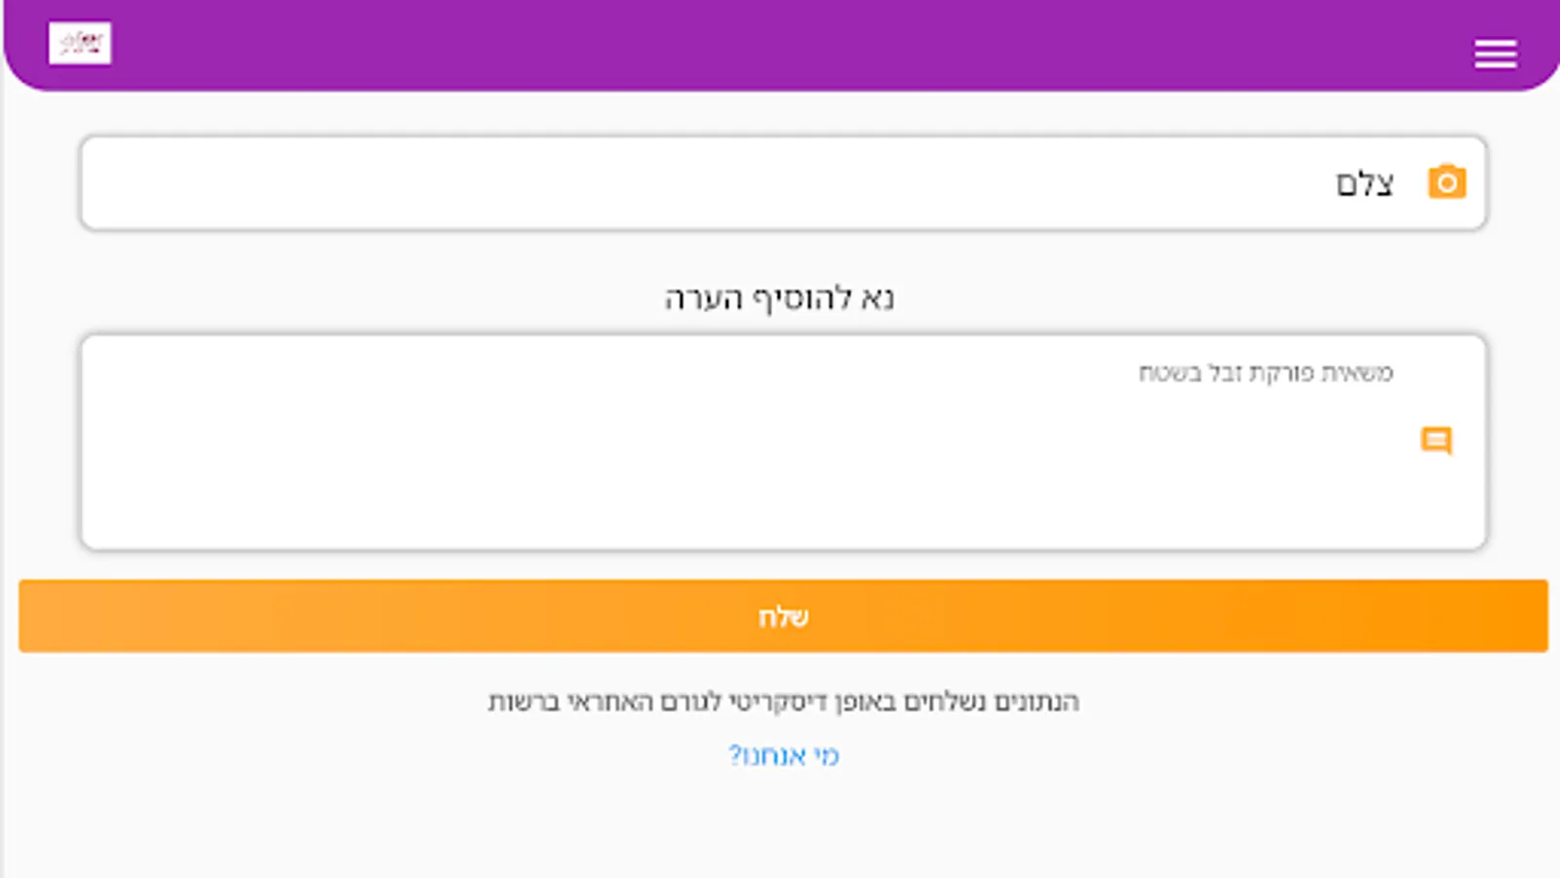Submit the report with the שלח button
This screenshot has height=878, width=1560.
784,616
